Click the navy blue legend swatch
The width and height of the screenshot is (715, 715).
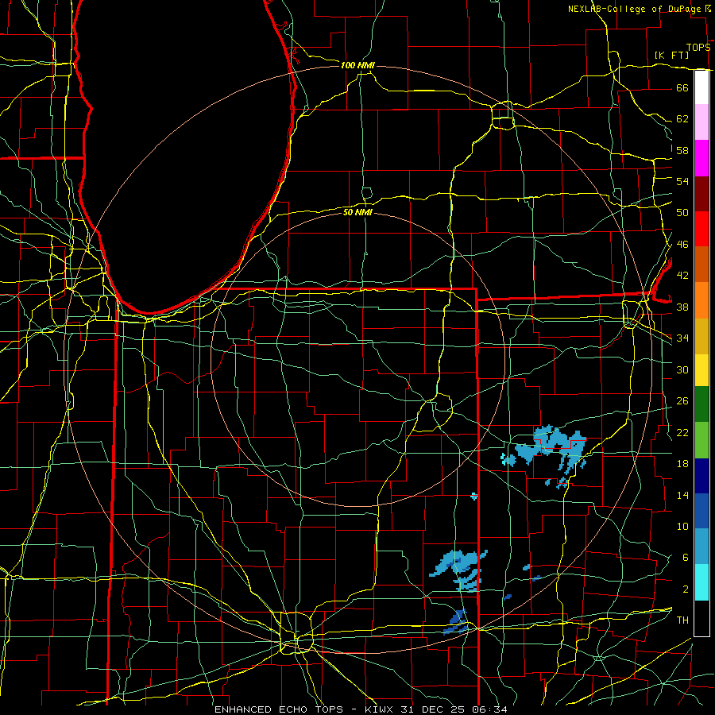(x=701, y=476)
